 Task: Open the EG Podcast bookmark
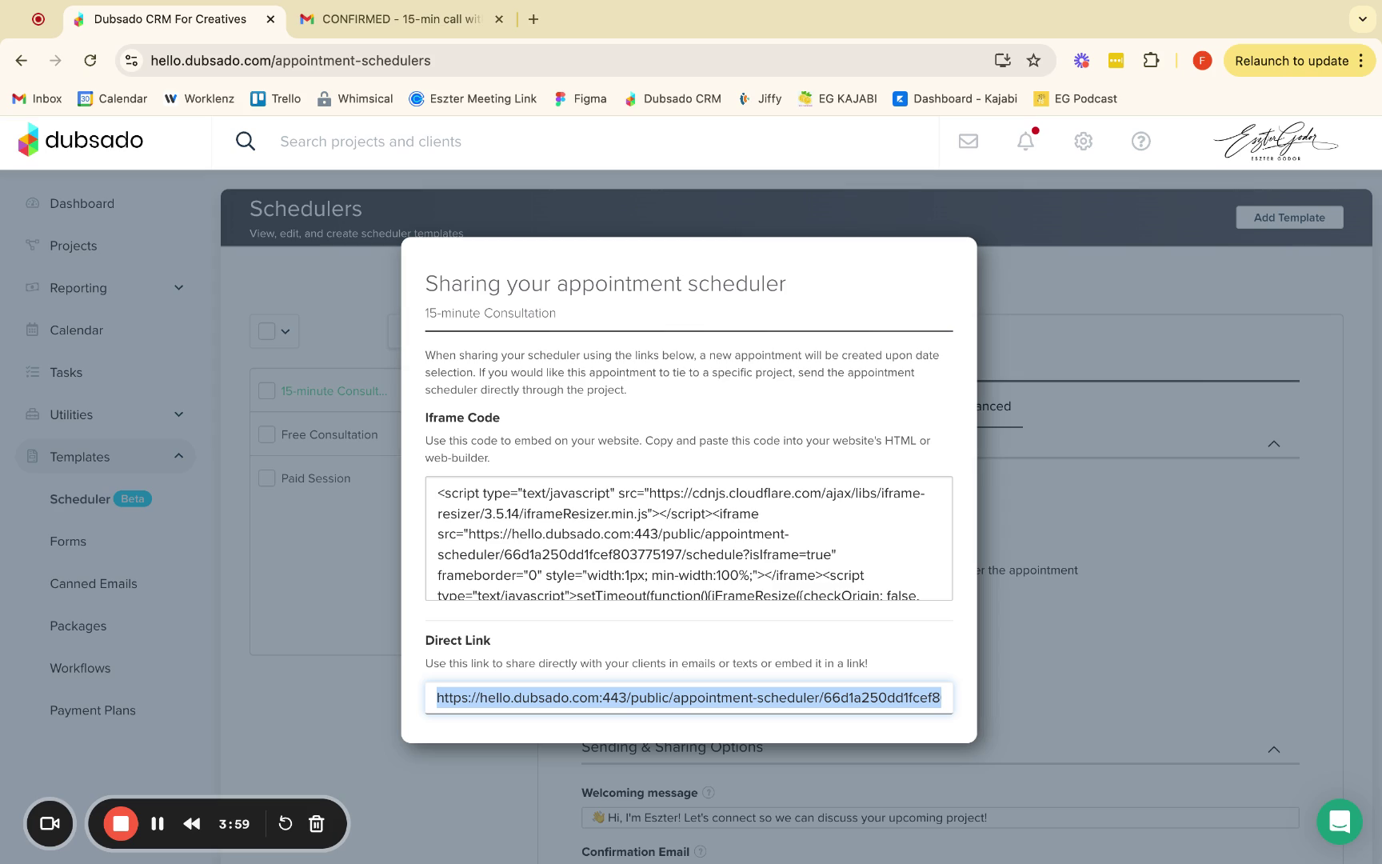tap(1076, 98)
